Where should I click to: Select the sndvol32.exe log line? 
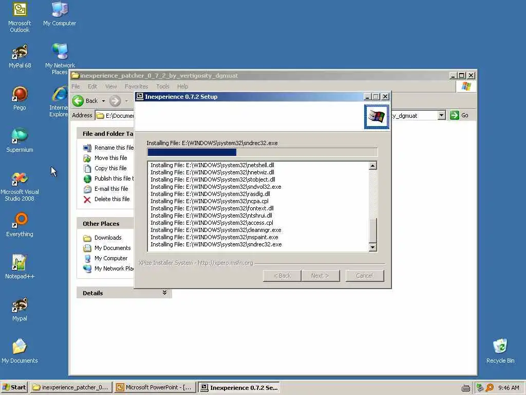coord(216,187)
